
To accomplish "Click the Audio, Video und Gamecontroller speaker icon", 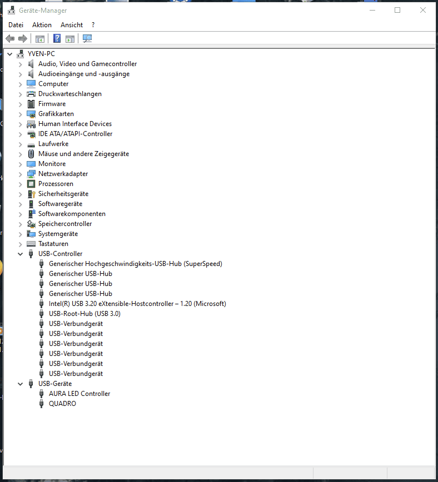I will click(x=31, y=64).
